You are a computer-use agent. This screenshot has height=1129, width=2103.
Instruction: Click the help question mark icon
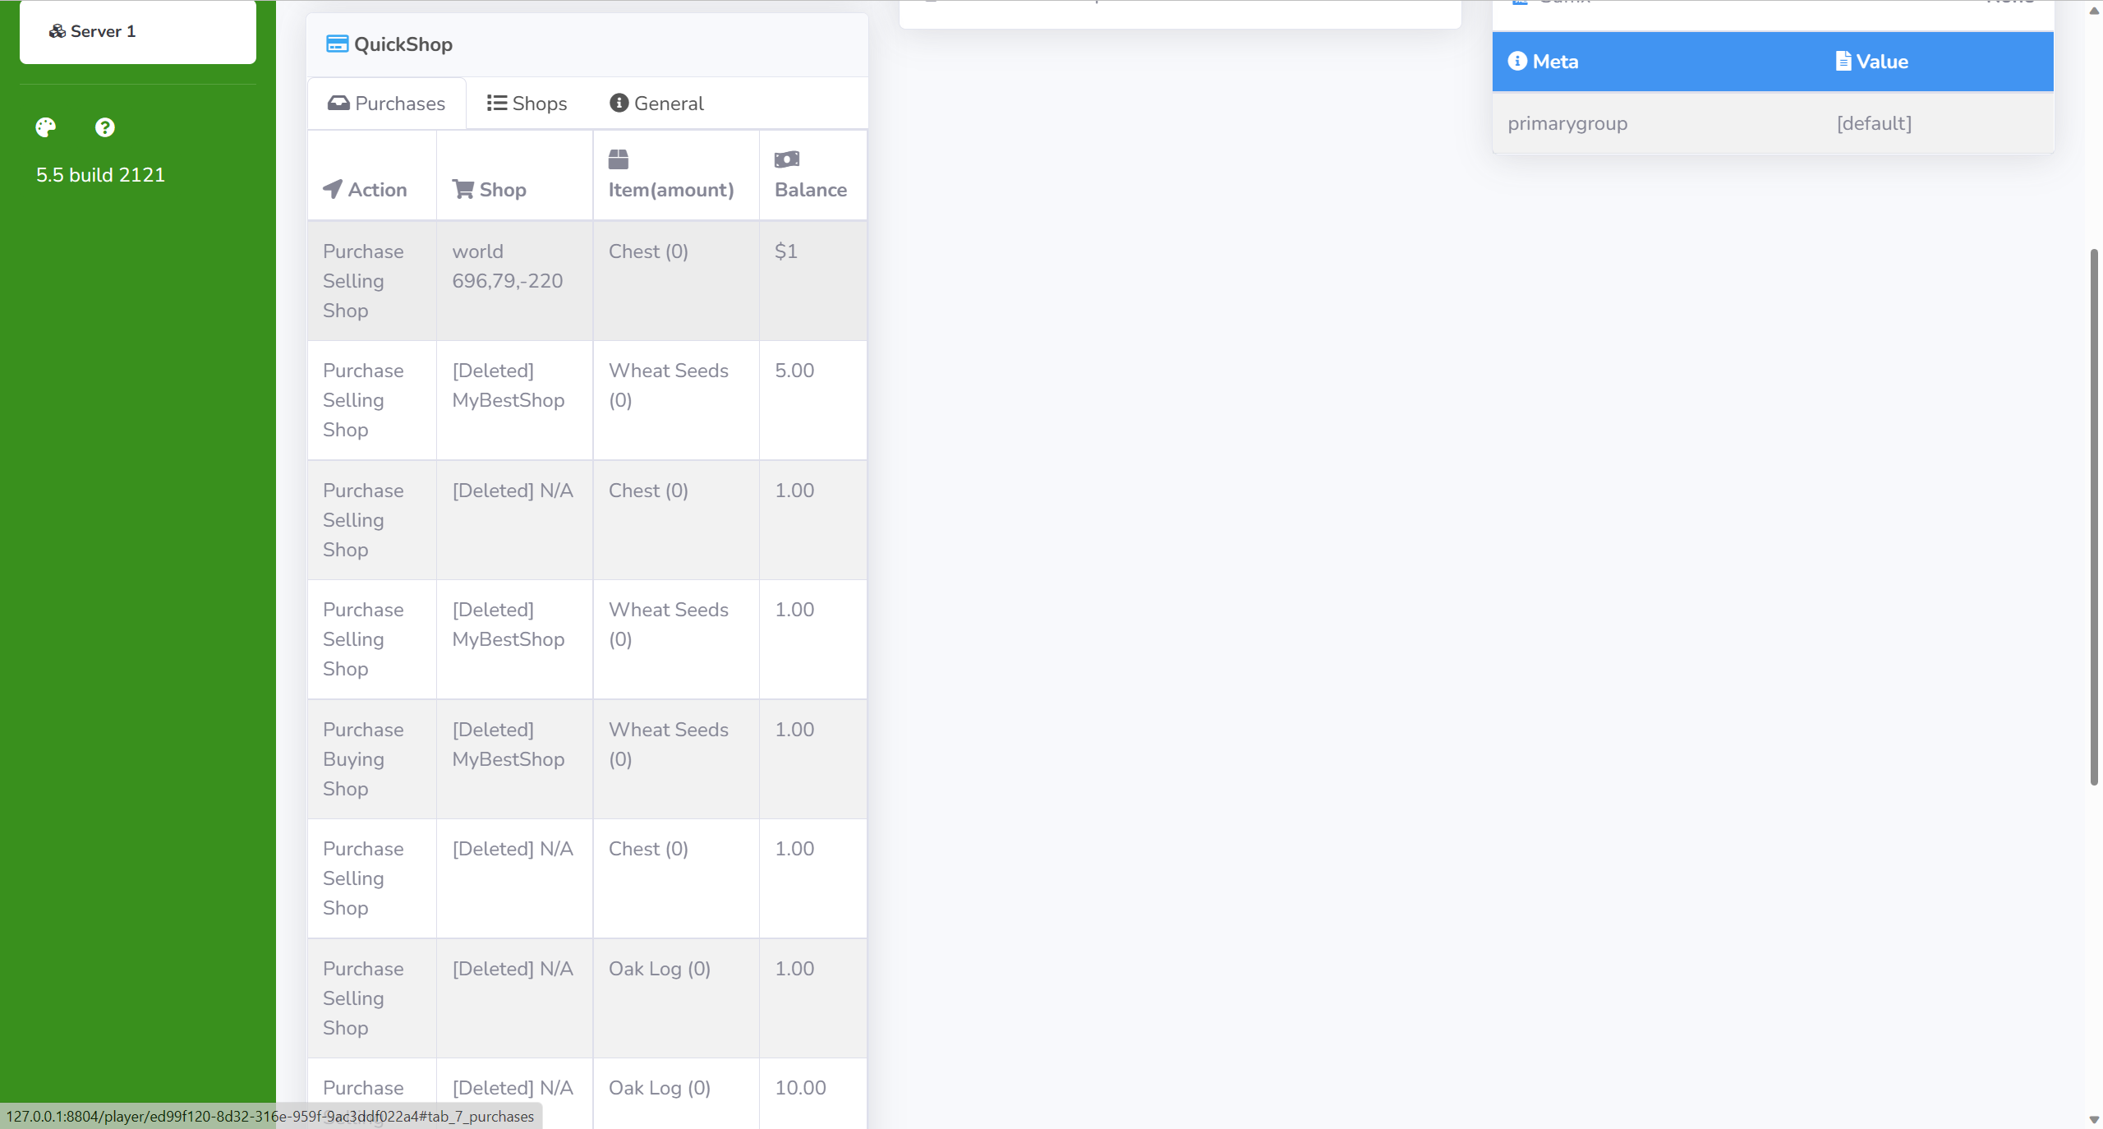click(104, 127)
